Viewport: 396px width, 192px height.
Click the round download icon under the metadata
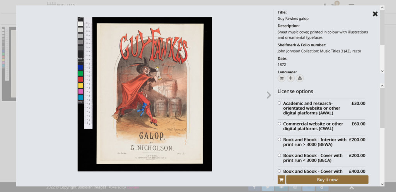point(300,78)
